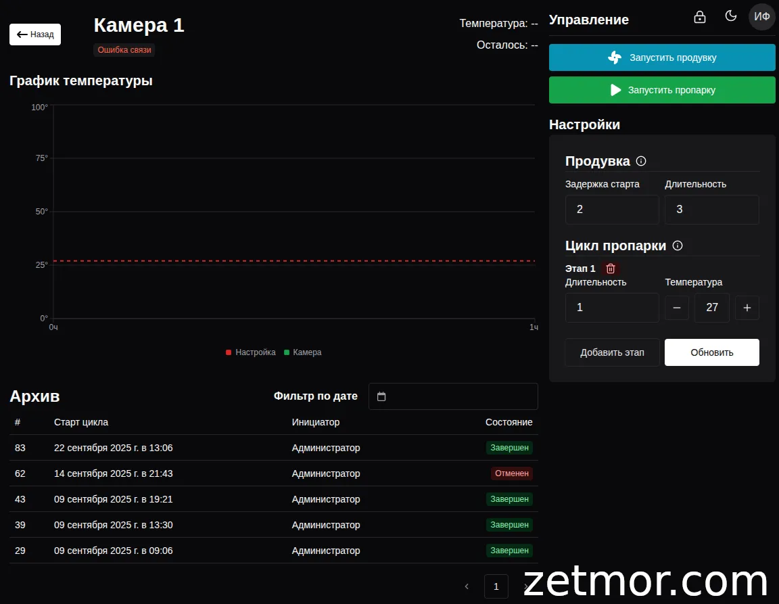
Task: Add a stage with Добавить этап
Action: 612,352
